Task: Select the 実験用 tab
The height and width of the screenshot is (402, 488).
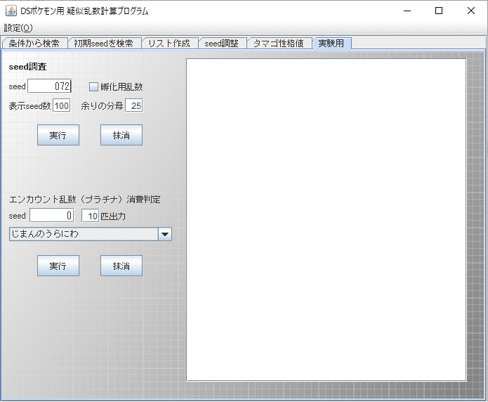Action: 331,44
